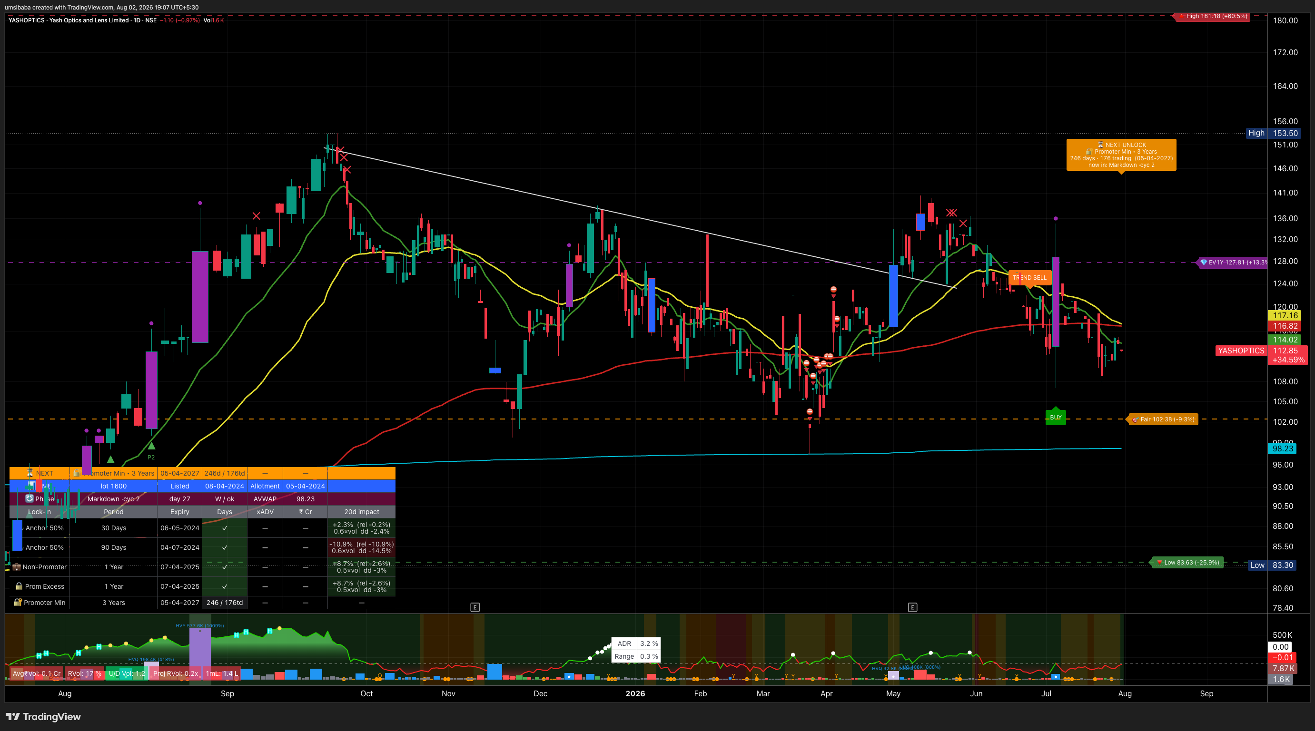Click the U/D Vol: 1.2 stat box
This screenshot has width=1315, height=731.
pyautogui.click(x=127, y=673)
